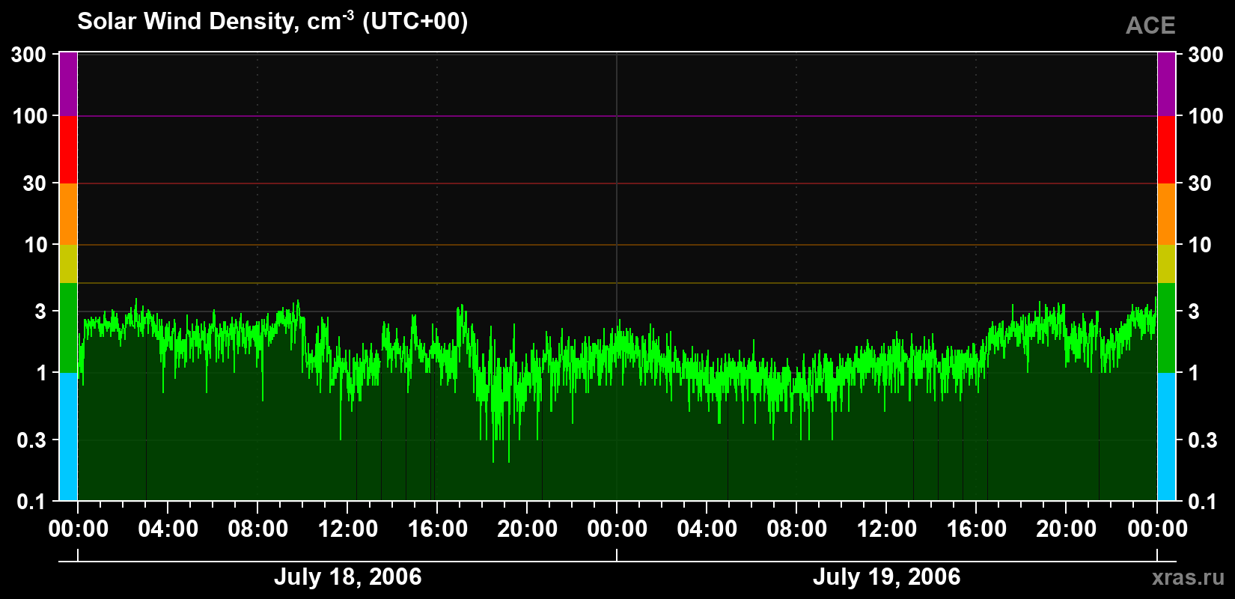The width and height of the screenshot is (1235, 599).
Task: Click the ACE spacecraft label
Action: 1150,26
